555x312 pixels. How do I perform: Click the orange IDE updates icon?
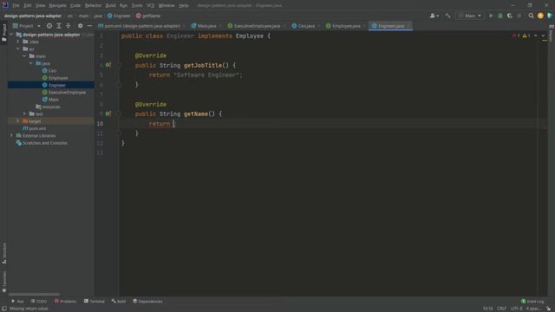click(540, 16)
